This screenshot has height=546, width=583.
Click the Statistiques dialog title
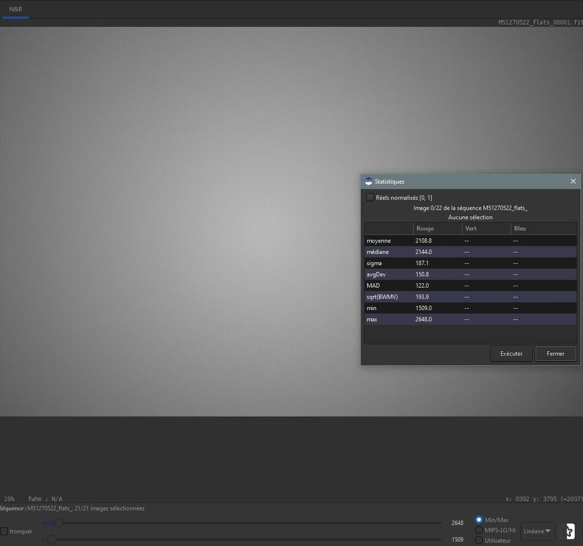[x=389, y=182]
